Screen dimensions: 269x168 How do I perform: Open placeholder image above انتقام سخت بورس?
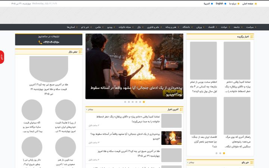[204, 60]
